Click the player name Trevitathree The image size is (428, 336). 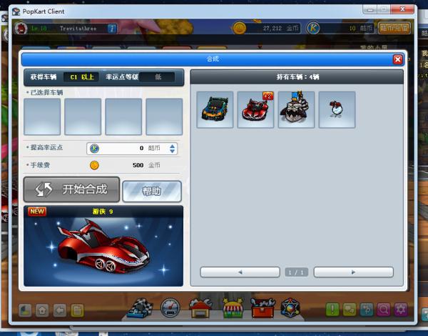(x=78, y=29)
